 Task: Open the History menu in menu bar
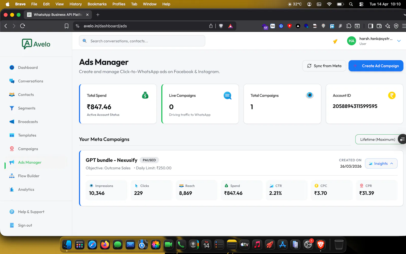[x=76, y=4]
